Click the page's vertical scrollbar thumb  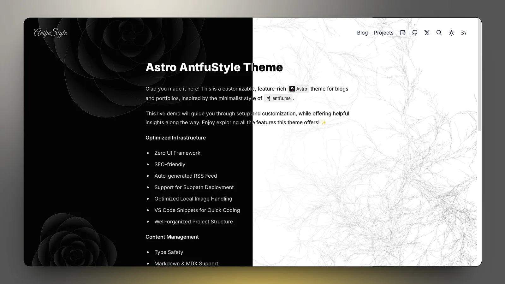479,76
